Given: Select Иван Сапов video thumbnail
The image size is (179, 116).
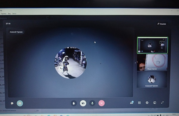Looking at the screenshot, I should (x=152, y=62).
